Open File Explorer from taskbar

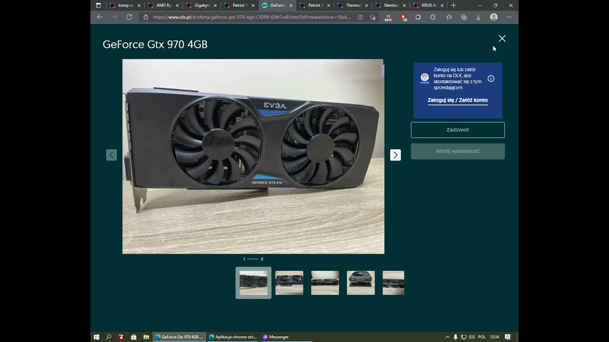pos(146,337)
